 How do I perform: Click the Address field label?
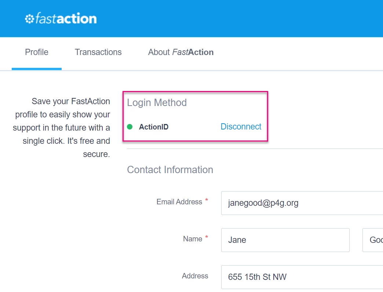[x=195, y=276]
